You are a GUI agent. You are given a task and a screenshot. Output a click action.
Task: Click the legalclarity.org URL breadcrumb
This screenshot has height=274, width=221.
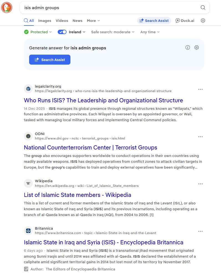(x=103, y=91)
